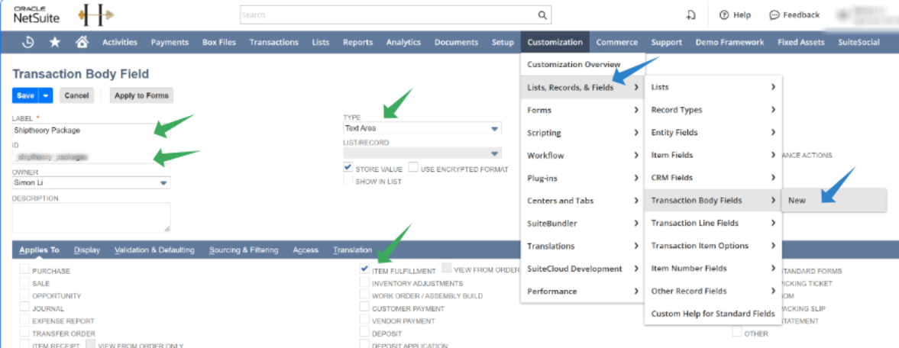899x348 pixels.
Task: Check the Journal checkbox
Action: [x=24, y=308]
